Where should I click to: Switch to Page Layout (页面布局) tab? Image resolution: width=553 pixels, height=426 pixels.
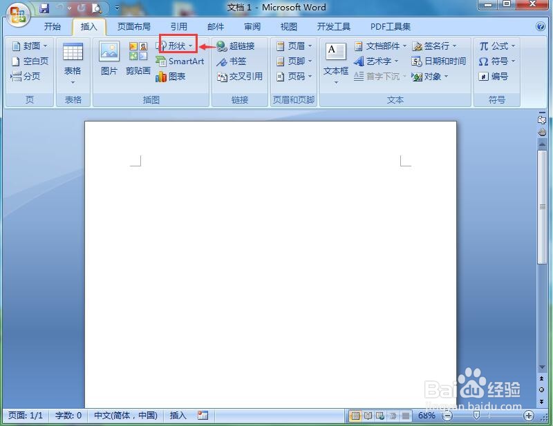pyautogui.click(x=134, y=27)
